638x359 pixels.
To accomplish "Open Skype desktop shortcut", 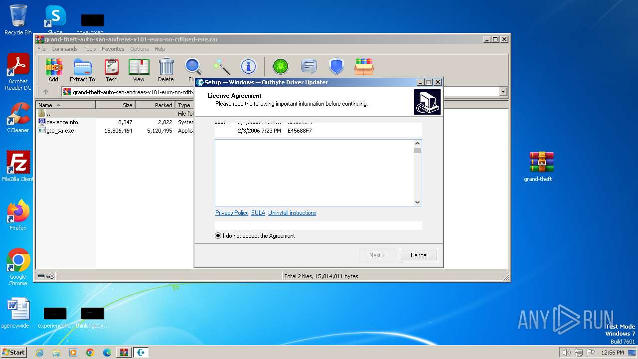I will [x=55, y=20].
